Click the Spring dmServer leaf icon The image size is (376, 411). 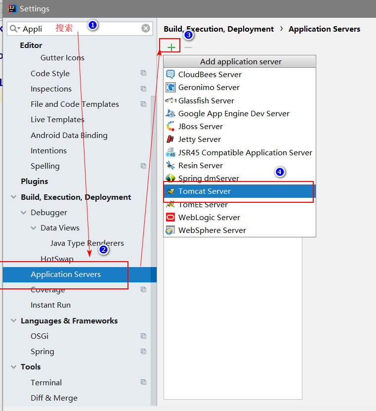point(170,178)
